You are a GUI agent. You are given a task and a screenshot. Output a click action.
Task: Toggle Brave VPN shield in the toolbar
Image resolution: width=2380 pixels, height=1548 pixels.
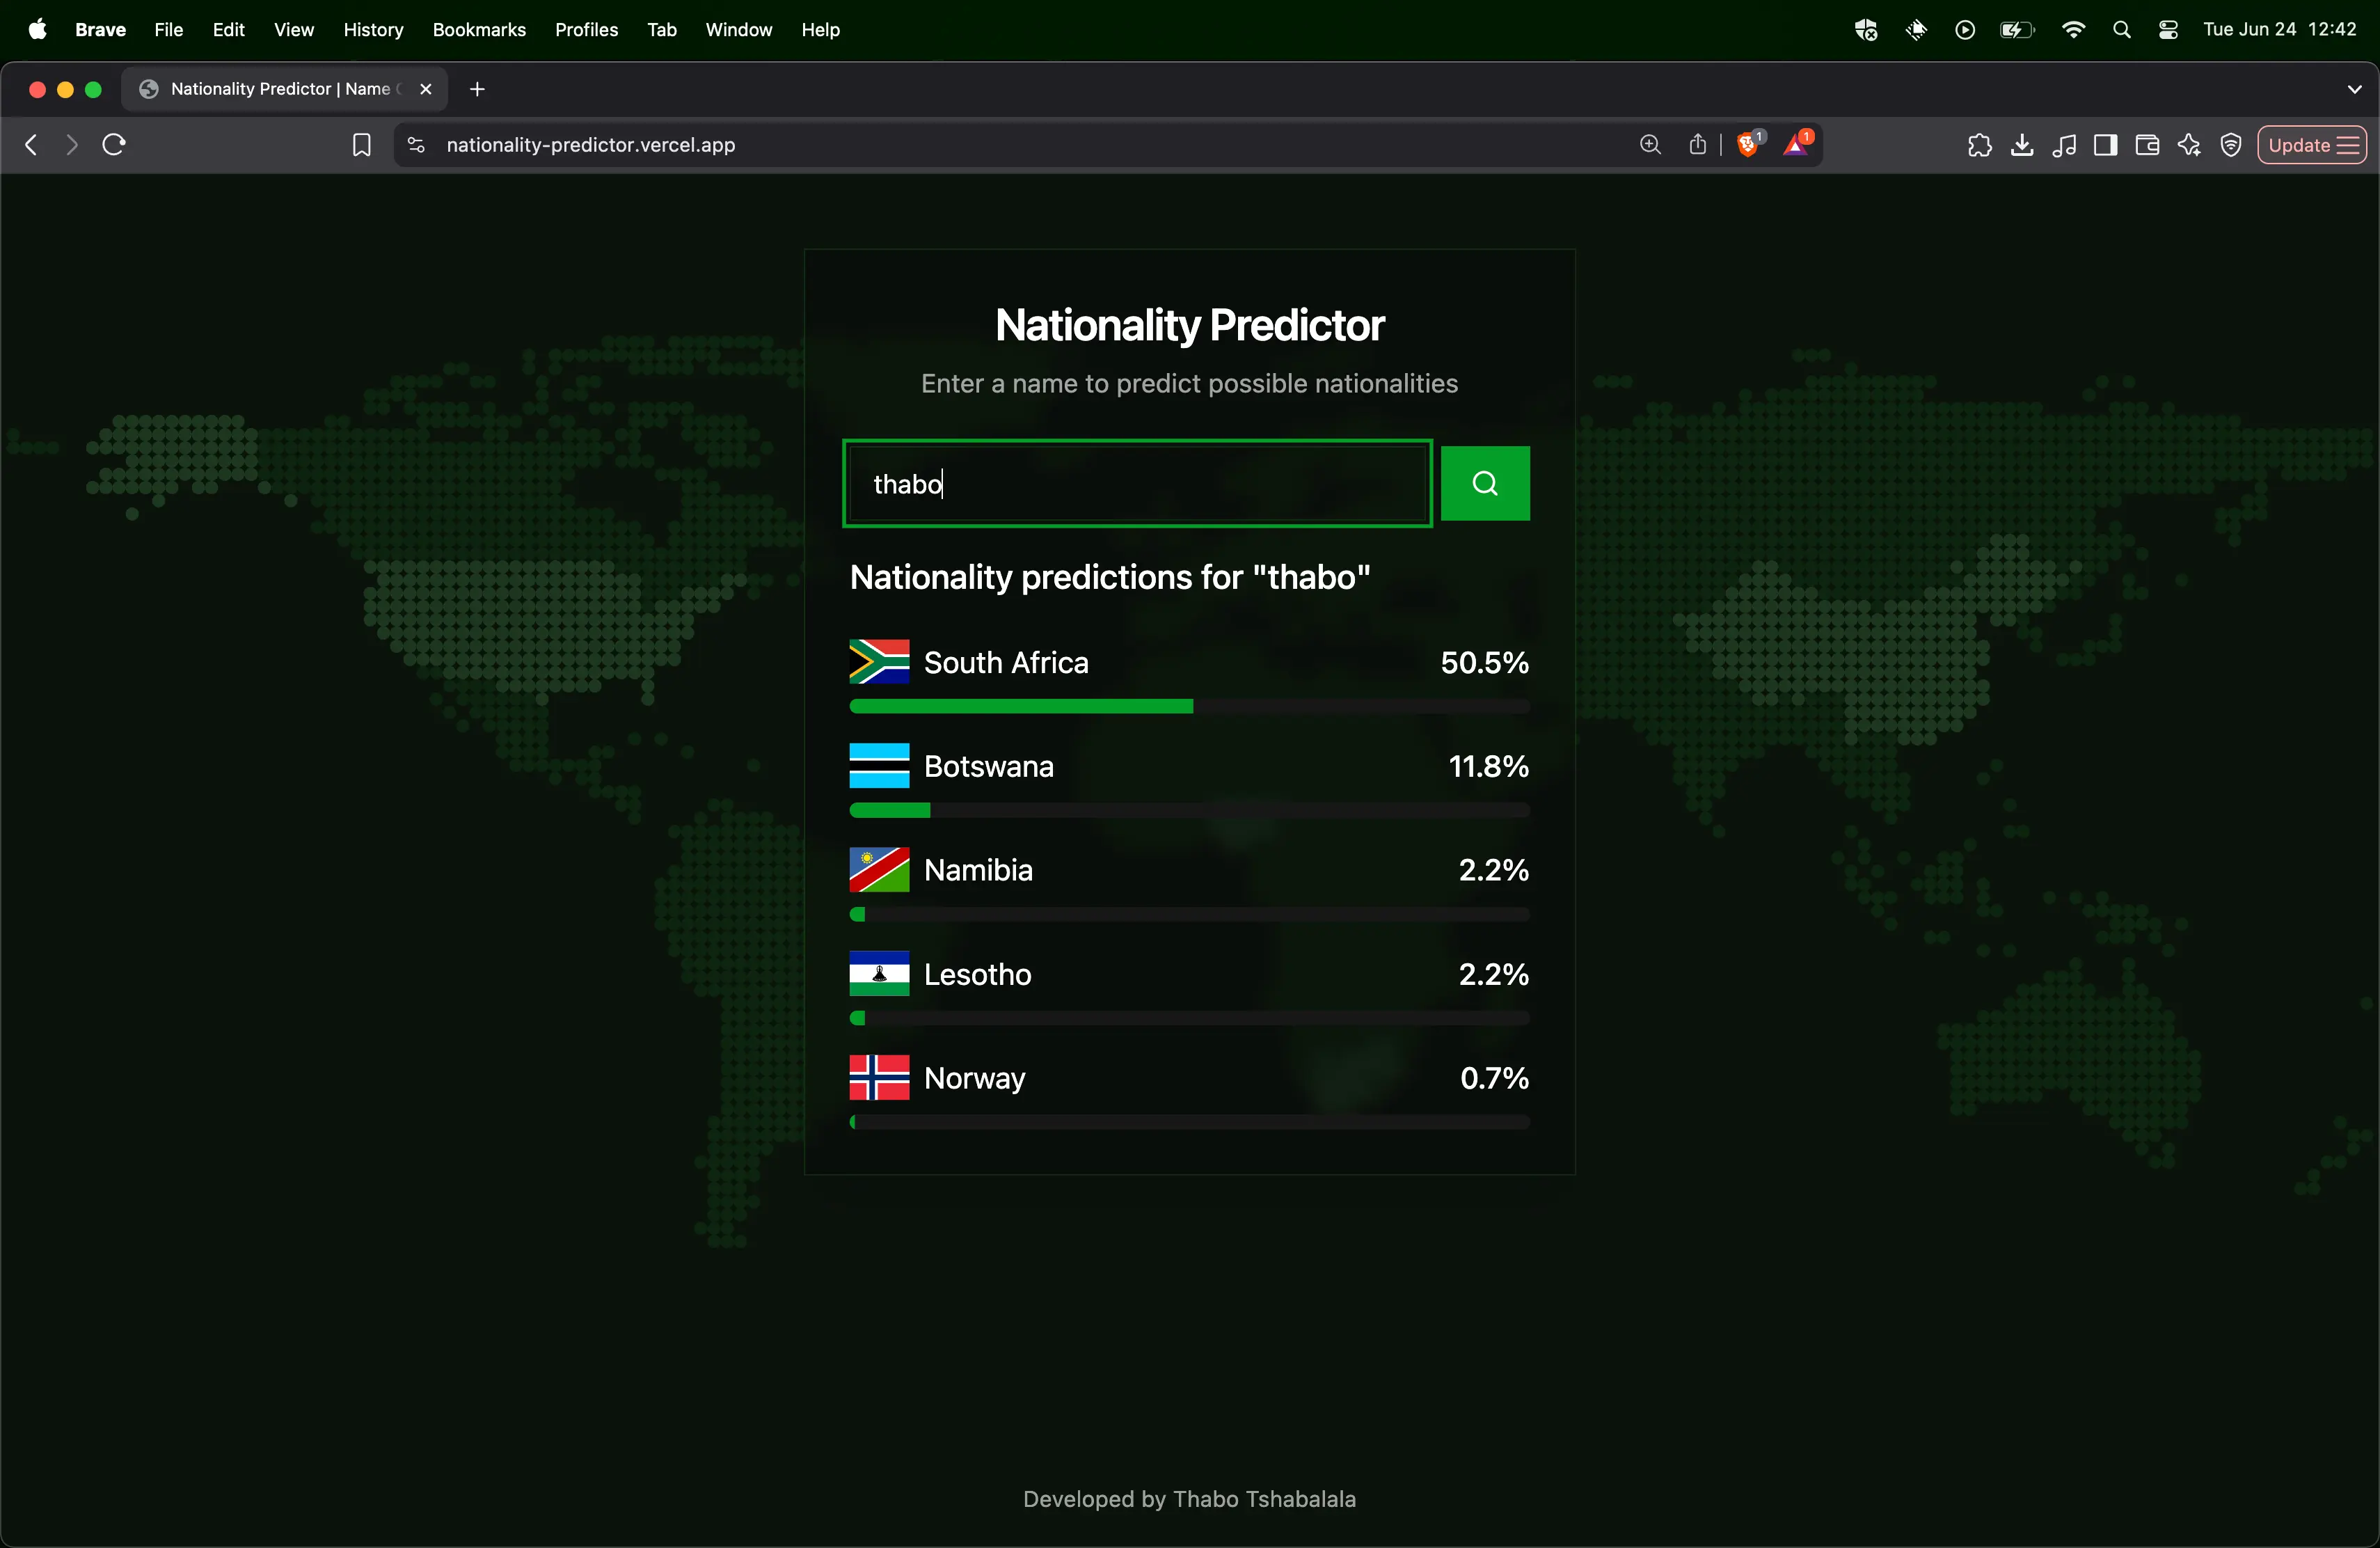(2231, 145)
